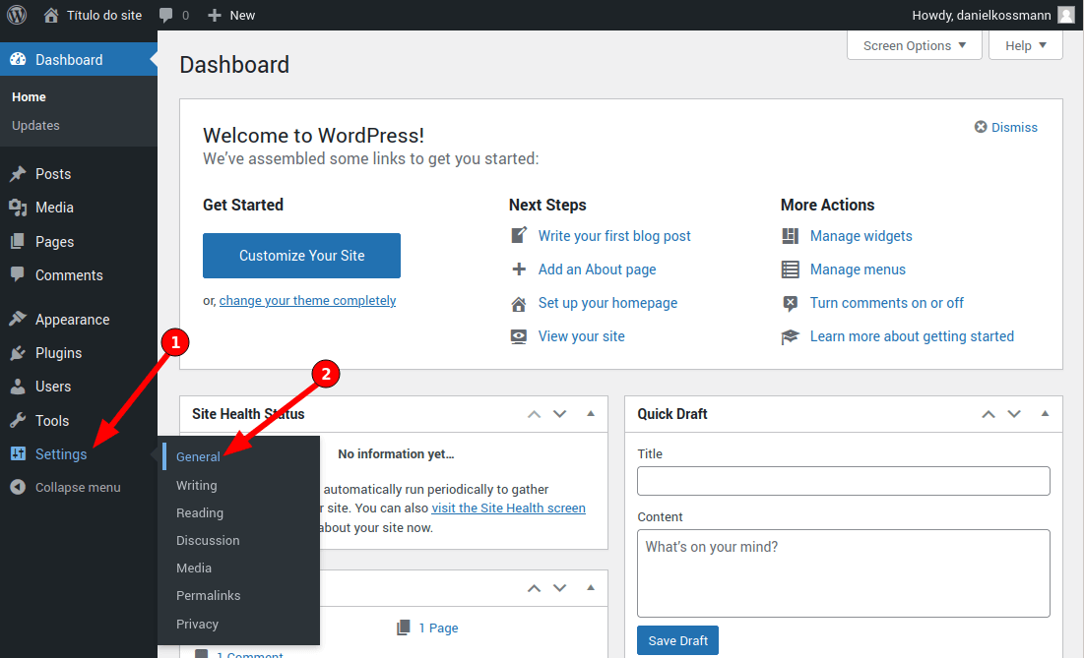Click the graduation cap icon beside Learn more

[x=791, y=337]
